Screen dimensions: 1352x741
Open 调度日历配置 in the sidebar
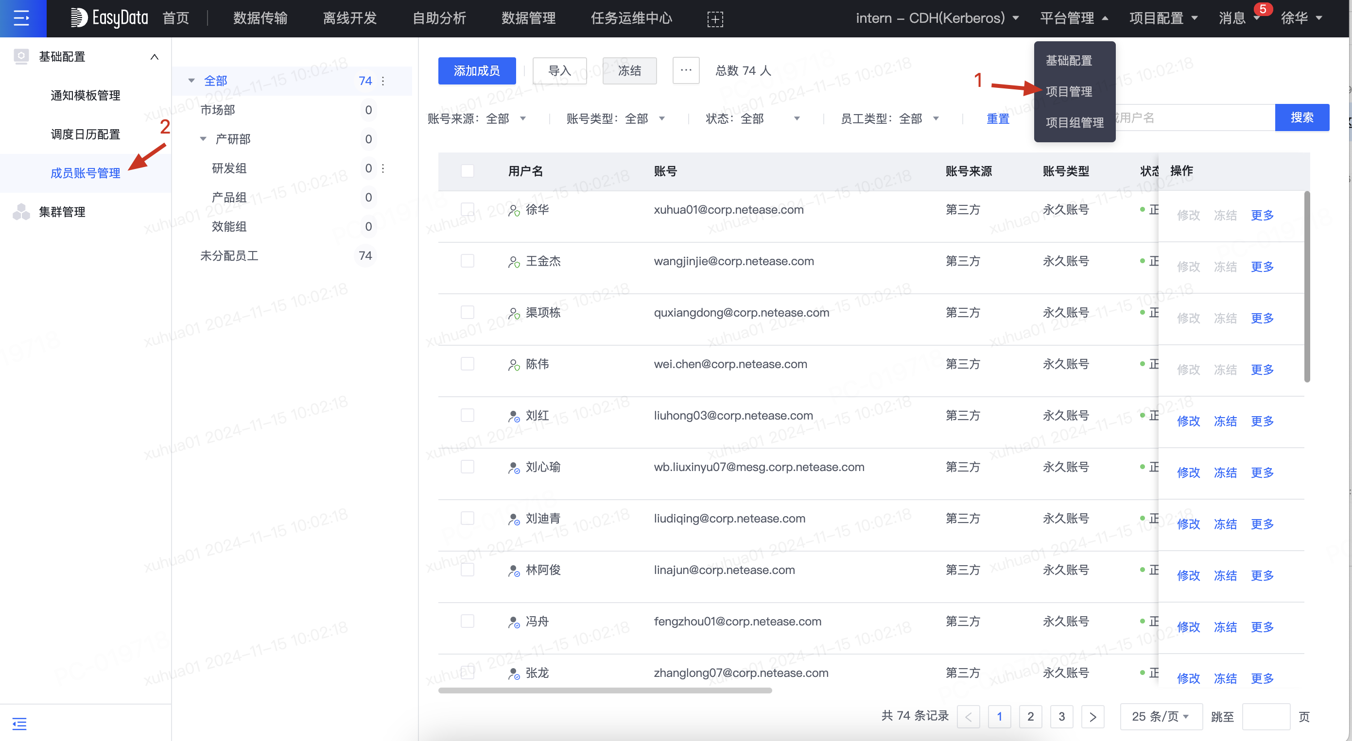click(86, 134)
